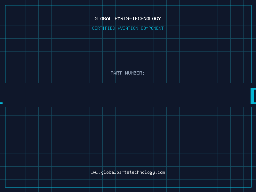Click the word PART in the label
The width and height of the screenshot is (256, 192).
pos(116,73)
